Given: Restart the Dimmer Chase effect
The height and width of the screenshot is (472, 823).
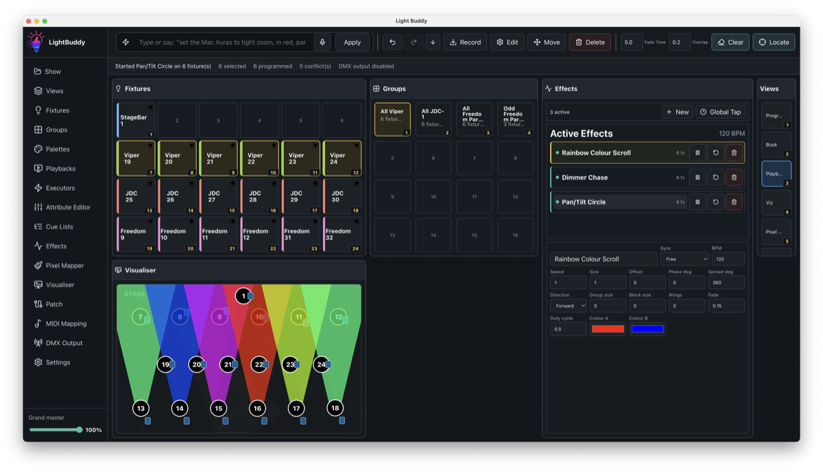Looking at the screenshot, I should (715, 177).
